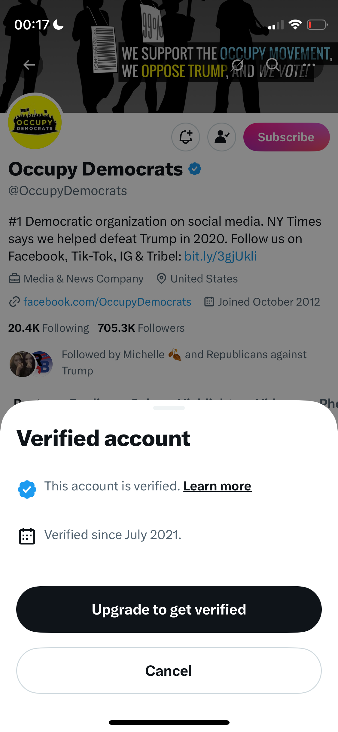Tap the blue verified badge beside Occupy Democrats
This screenshot has height=732, width=338.
point(195,169)
